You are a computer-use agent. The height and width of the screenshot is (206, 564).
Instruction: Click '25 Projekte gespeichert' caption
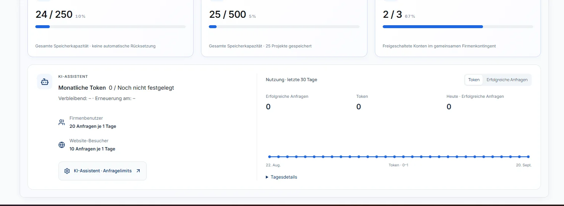pos(289,46)
